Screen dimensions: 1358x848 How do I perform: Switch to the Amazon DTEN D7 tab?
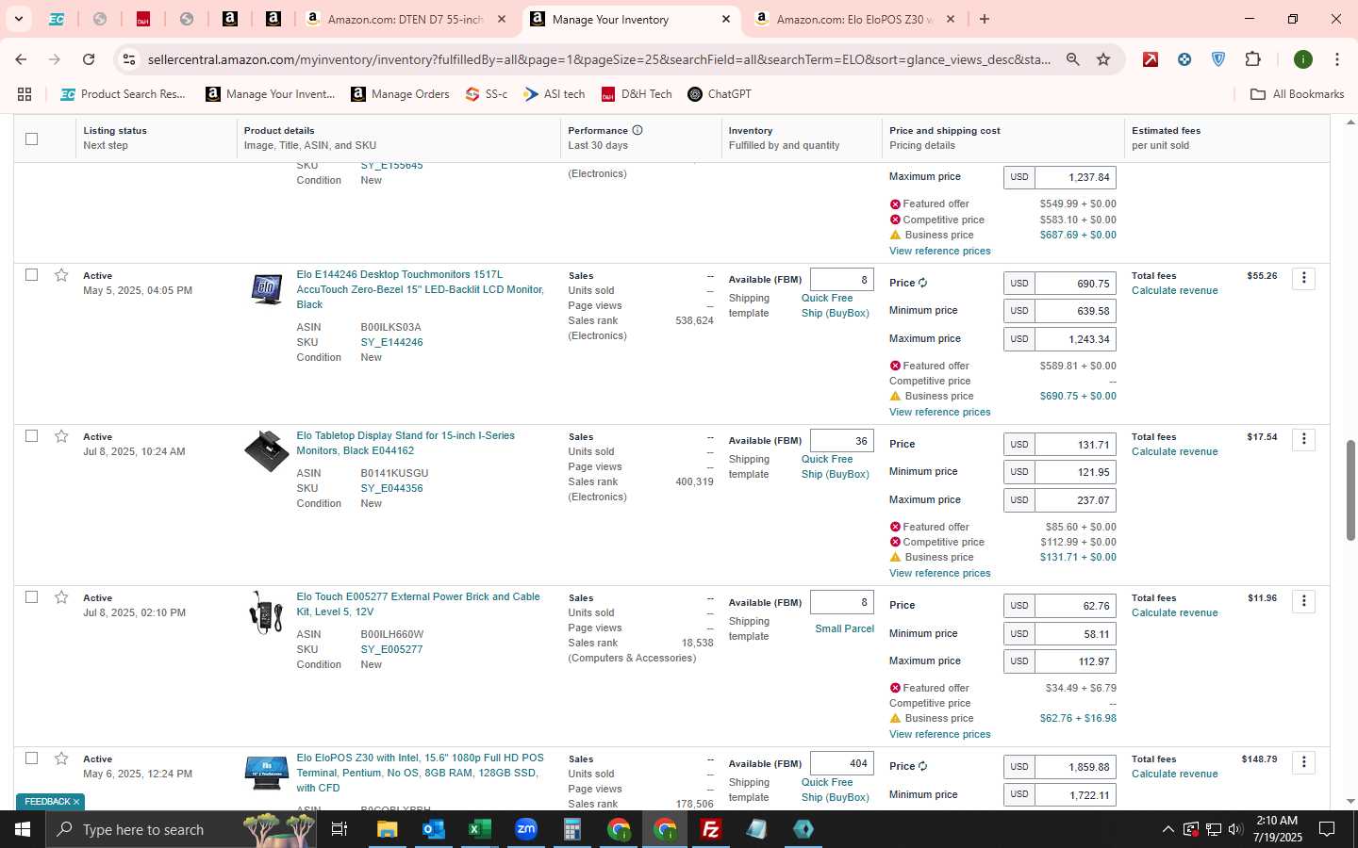pyautogui.click(x=406, y=19)
